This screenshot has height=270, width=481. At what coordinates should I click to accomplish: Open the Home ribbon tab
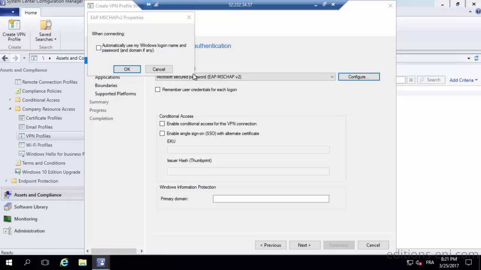(x=31, y=13)
